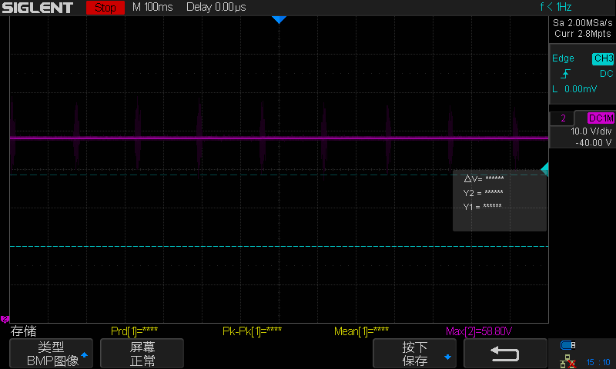Click the Curr 2.8Mpts memory depth text

coord(583,34)
